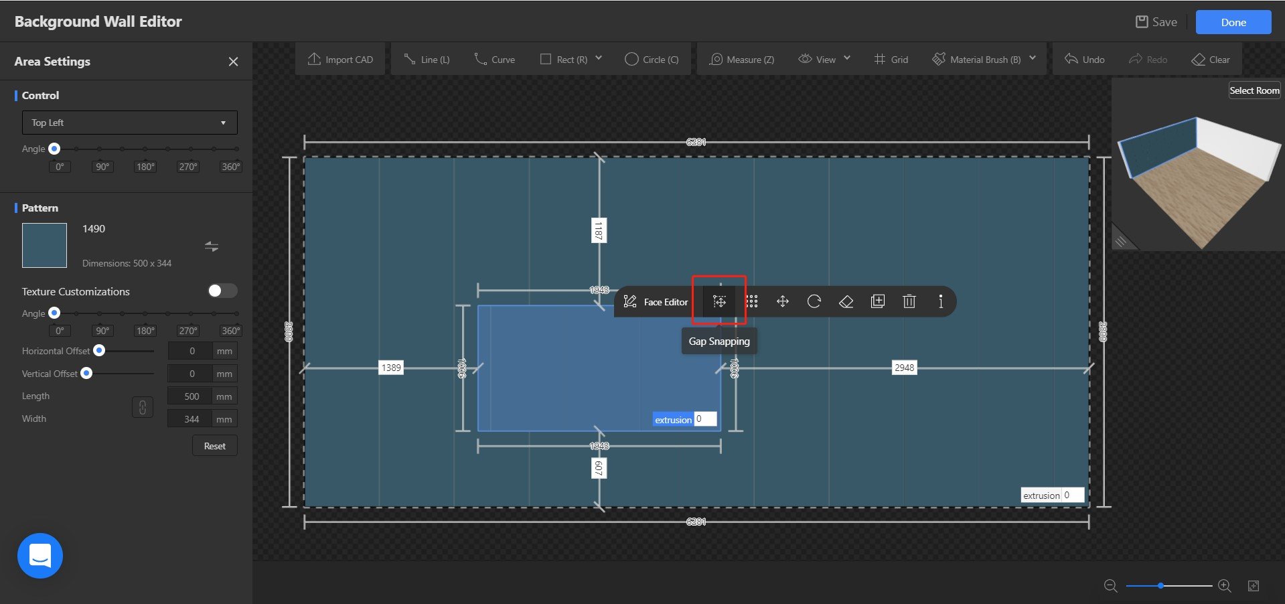Select the move arrows icon
This screenshot has height=604, width=1285.
tap(782, 301)
